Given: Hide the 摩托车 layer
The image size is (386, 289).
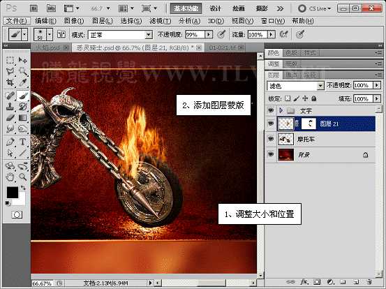Looking at the screenshot, I should tap(271, 139).
